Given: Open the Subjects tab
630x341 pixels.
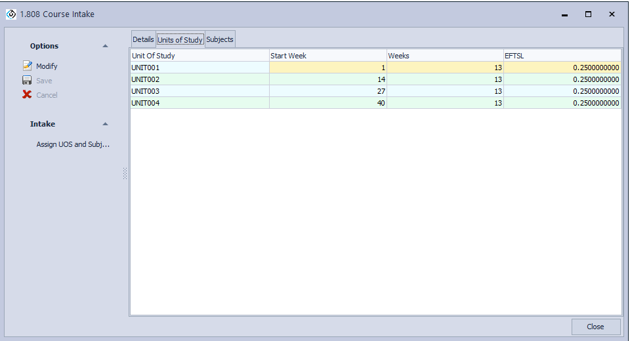Looking at the screenshot, I should [x=220, y=39].
